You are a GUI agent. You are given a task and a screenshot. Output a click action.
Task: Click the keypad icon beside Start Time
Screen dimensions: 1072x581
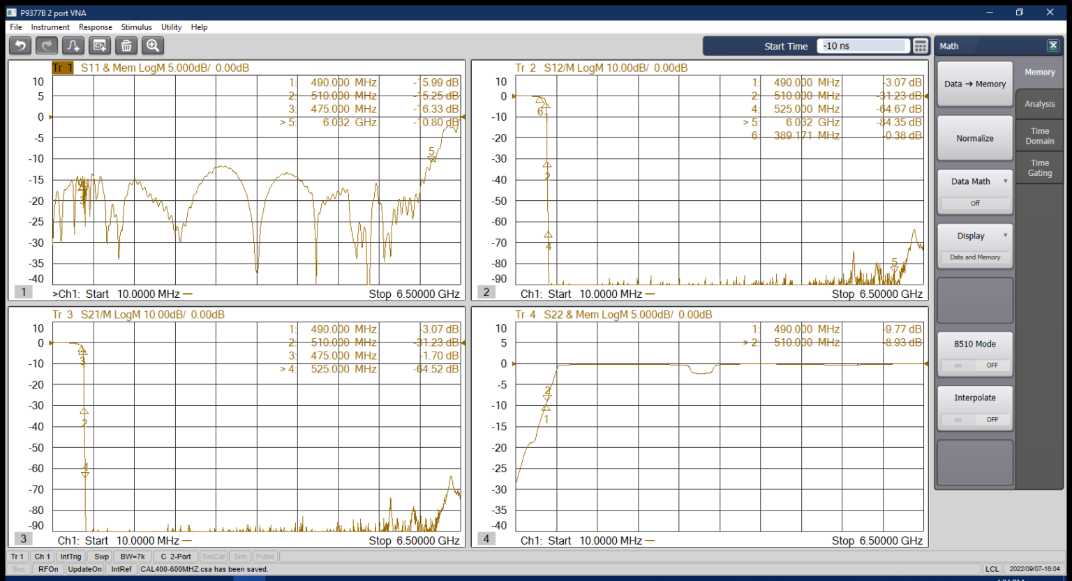[920, 45]
